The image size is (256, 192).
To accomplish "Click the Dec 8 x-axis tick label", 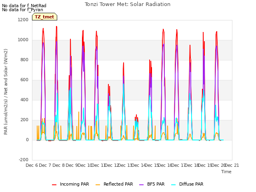I will point(58,165).
